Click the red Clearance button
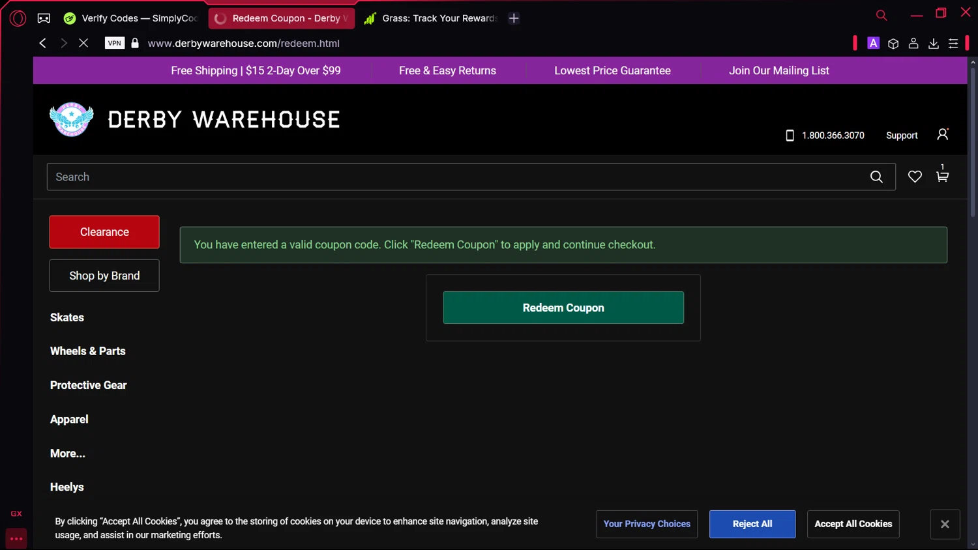 coord(104,232)
